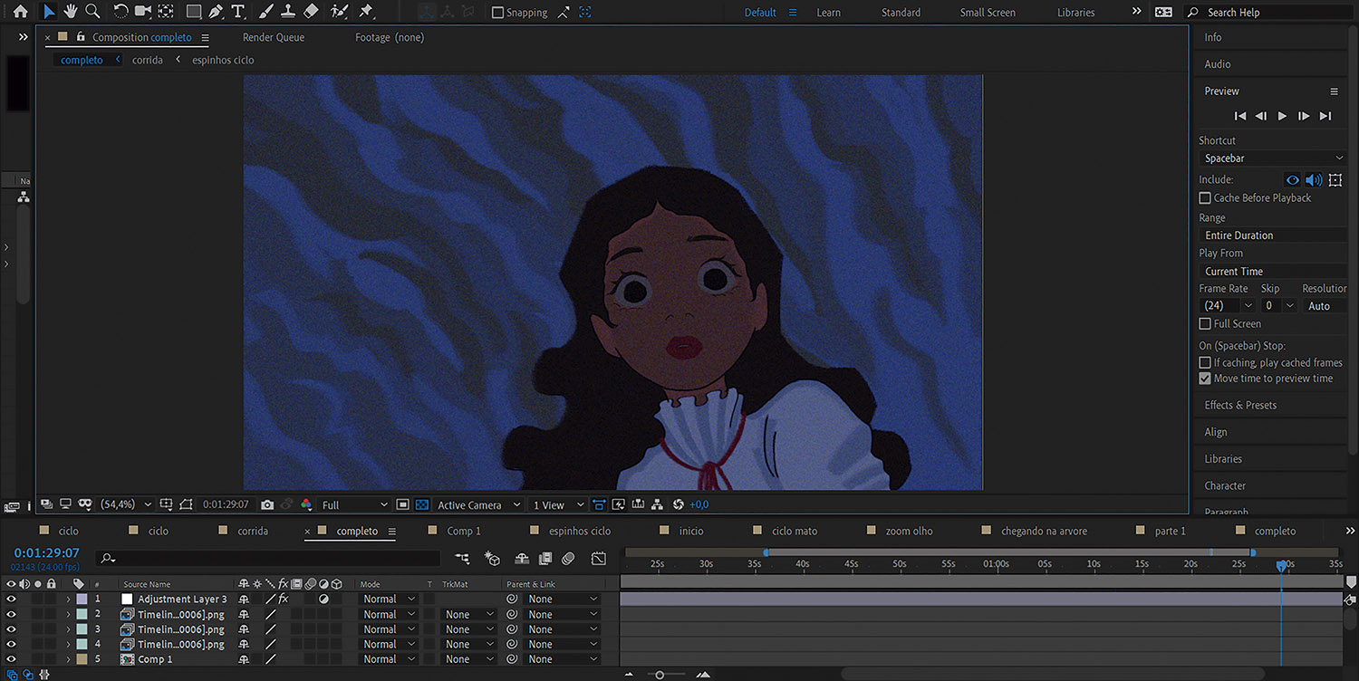1359x681 pixels.
Task: Select the Hand tool
Action: tap(71, 12)
